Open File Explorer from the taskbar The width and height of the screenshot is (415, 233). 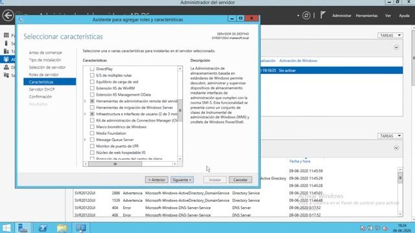click(x=62, y=228)
